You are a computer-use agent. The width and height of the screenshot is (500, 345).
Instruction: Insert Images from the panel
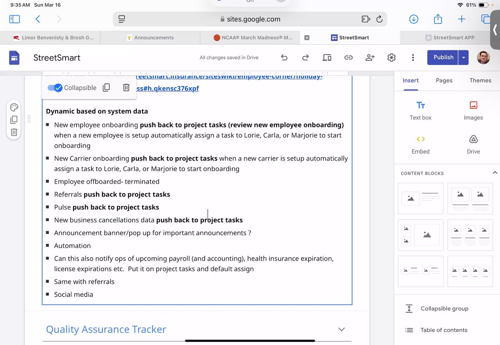pos(473,111)
